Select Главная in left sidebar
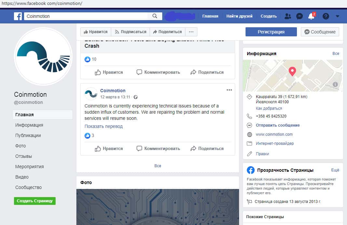Screen dimensions: 347x225 (x=43, y=115)
